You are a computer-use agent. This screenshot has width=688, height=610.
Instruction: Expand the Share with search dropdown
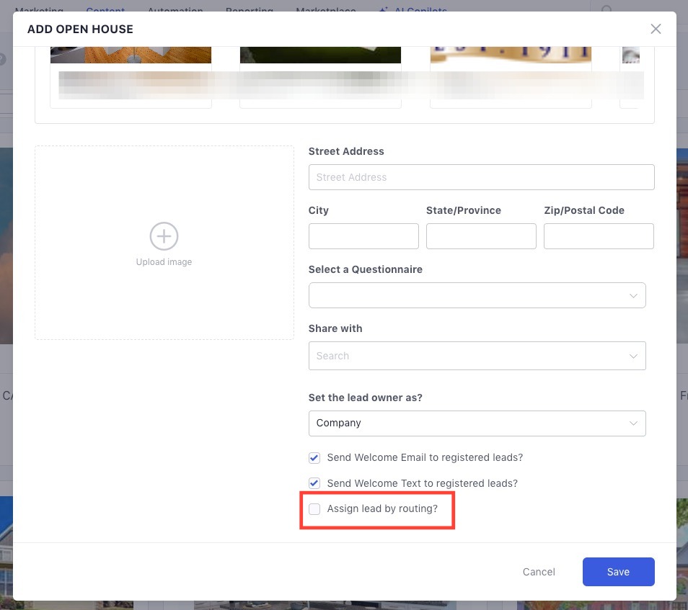click(477, 356)
